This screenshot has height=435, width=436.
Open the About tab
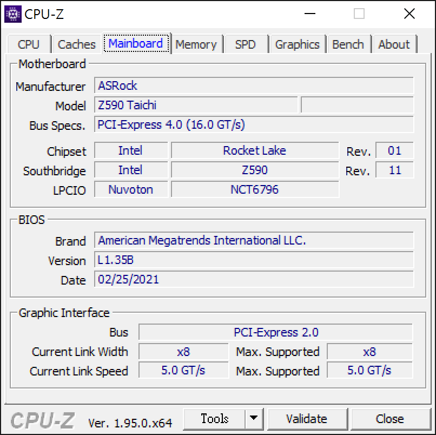[x=394, y=44]
